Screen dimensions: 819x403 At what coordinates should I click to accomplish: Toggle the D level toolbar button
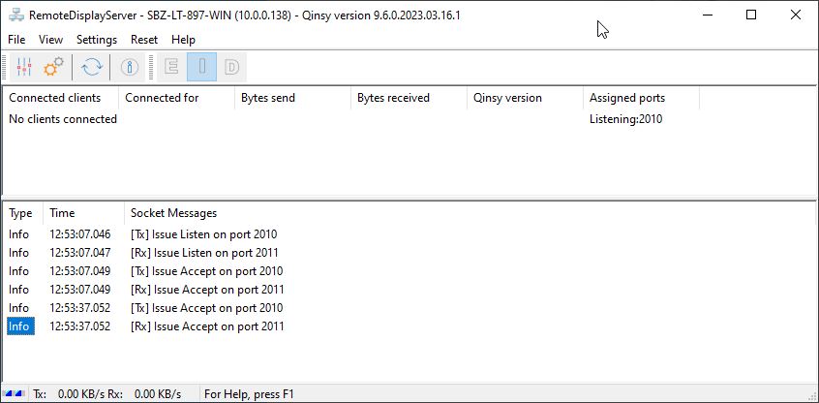pos(231,67)
